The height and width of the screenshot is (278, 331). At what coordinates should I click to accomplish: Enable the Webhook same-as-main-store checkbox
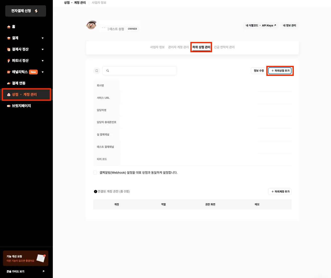pyautogui.click(x=95, y=172)
